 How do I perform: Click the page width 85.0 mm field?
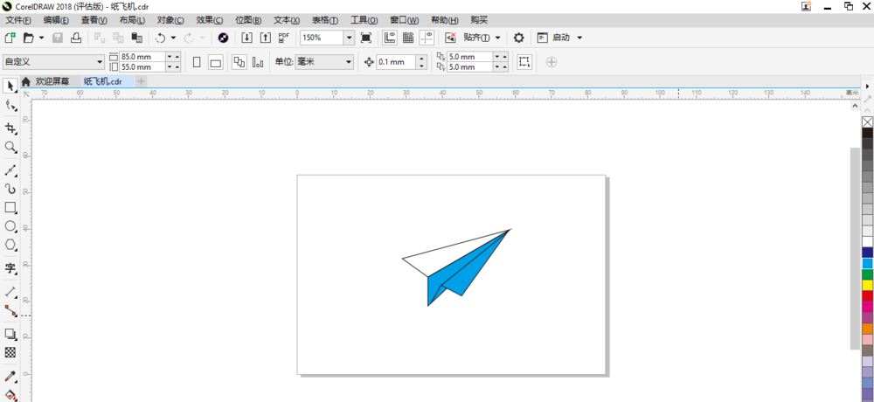(x=142, y=57)
